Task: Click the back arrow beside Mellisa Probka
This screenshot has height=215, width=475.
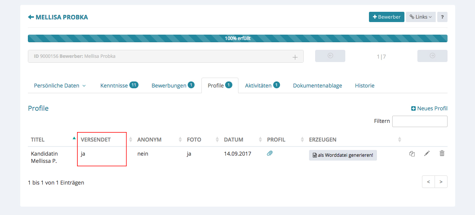Action: click(31, 17)
